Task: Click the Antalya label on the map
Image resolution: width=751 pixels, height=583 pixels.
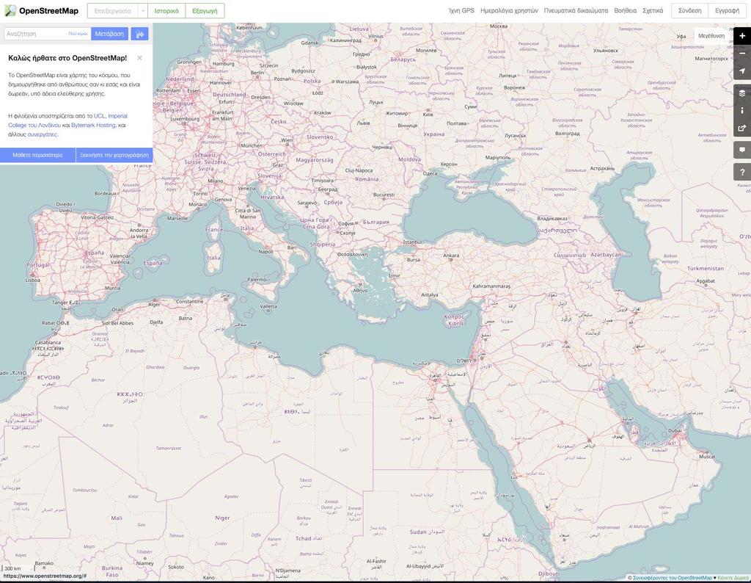Action: (x=430, y=295)
